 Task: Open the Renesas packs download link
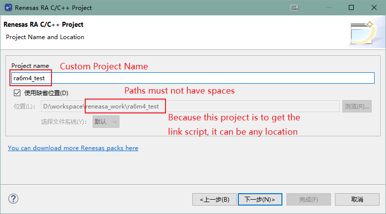point(73,148)
